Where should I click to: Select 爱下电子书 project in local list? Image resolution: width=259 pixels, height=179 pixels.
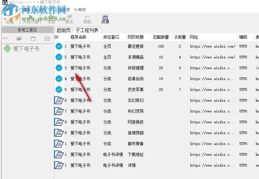26,49
